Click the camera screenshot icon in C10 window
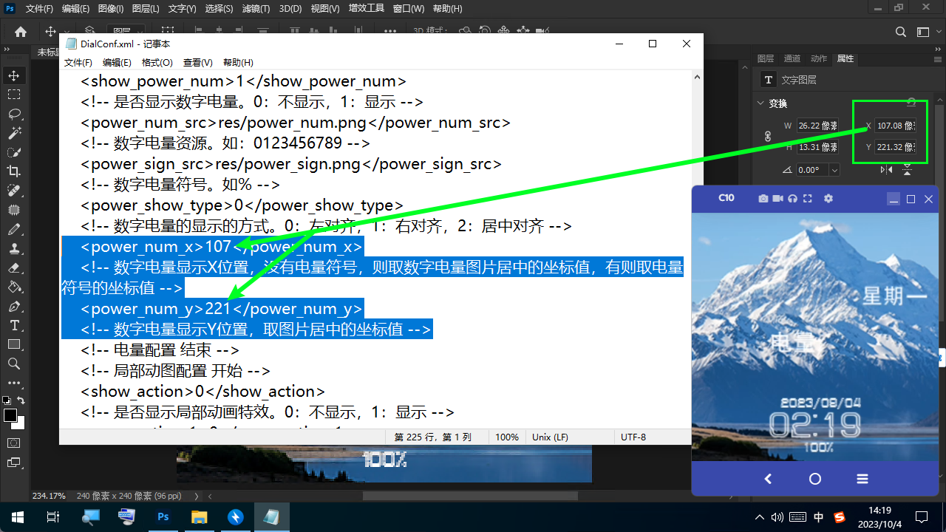Screen dimensions: 946x532 763,199
